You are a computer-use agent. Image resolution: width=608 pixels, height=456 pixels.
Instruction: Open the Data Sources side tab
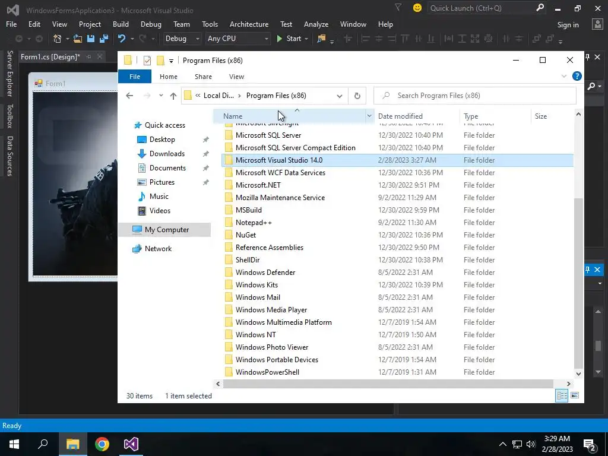coord(9,156)
